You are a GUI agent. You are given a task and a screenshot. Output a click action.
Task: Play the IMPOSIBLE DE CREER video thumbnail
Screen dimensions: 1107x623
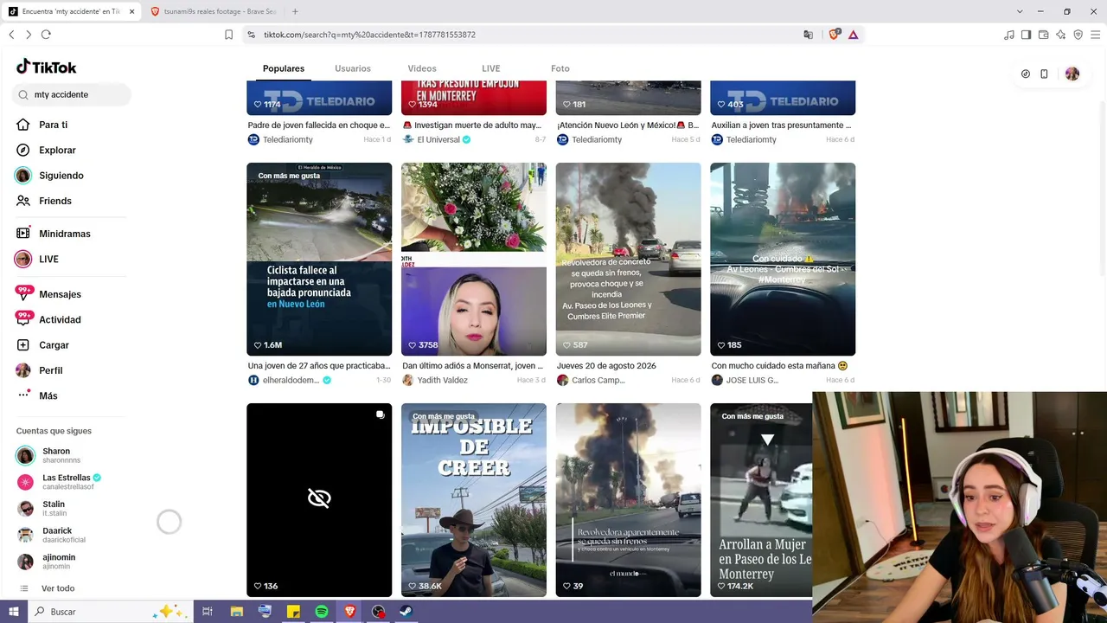(474, 500)
